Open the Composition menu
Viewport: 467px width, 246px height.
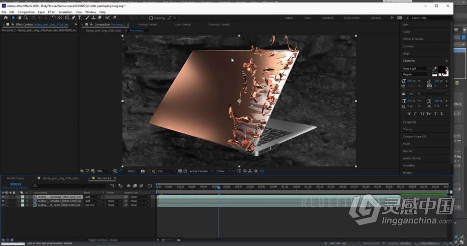pos(26,12)
